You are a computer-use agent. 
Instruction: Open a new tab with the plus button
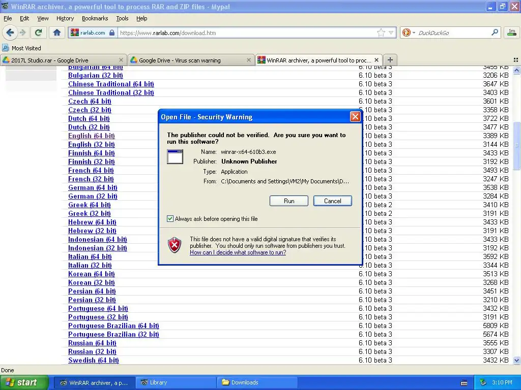[x=390, y=60]
